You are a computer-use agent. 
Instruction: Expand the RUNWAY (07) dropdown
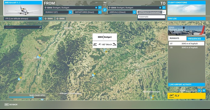click(58, 12)
